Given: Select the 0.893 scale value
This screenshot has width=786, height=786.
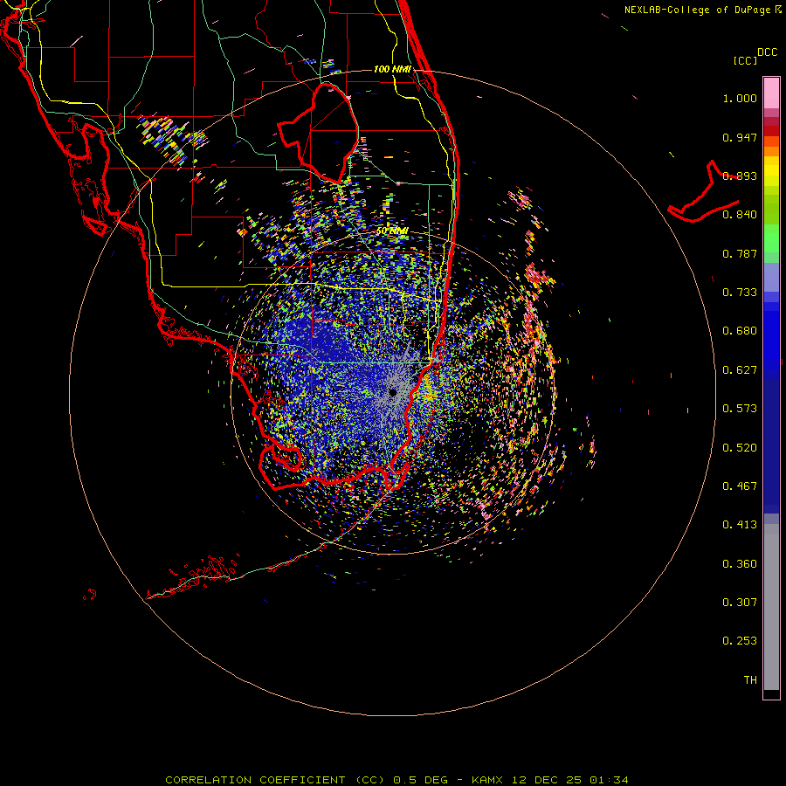Looking at the screenshot, I should pyautogui.click(x=740, y=176).
